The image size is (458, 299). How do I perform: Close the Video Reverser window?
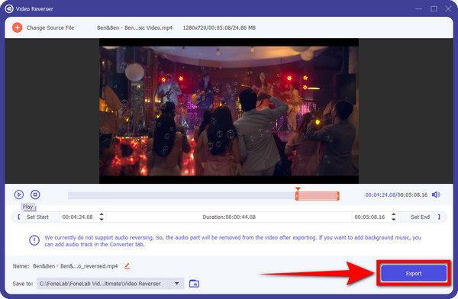tap(448, 8)
